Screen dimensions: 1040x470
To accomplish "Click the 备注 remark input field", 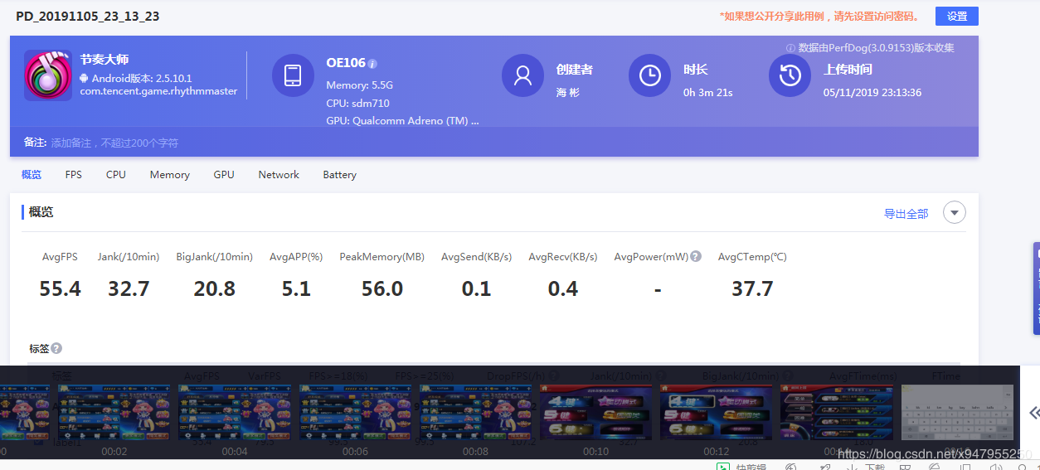I will (116, 143).
